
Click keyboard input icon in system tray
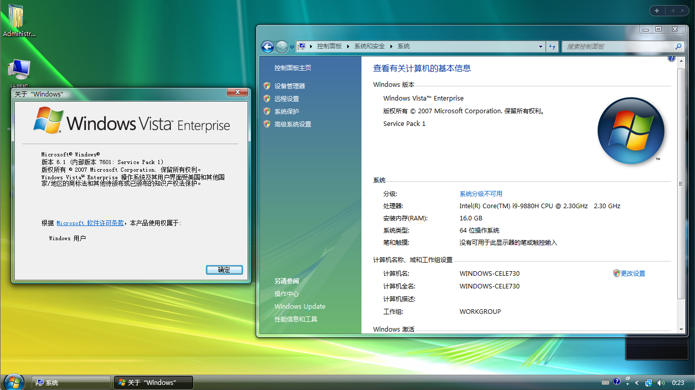coord(605,382)
